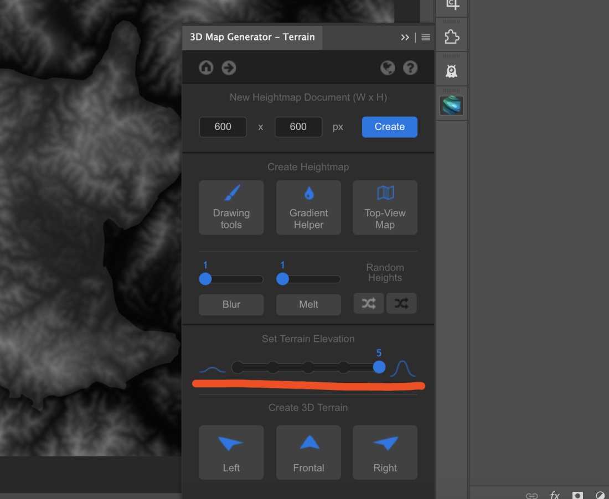Click the heightmap width field
Viewport: 609px width, 499px height.
click(223, 127)
